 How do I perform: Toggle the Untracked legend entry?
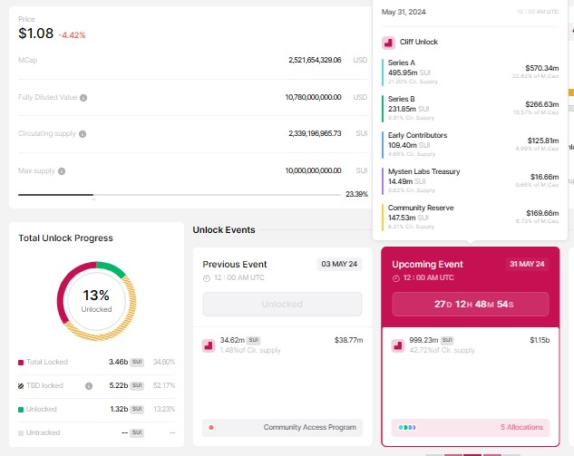(97, 432)
